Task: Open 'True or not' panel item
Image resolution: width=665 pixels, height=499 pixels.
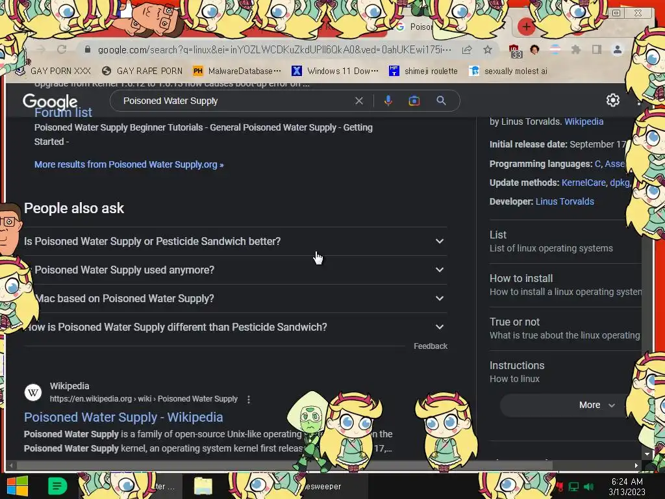Action: pyautogui.click(x=566, y=328)
